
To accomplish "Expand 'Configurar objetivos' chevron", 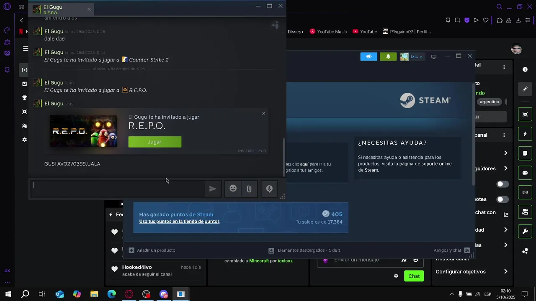I will tap(505, 272).
